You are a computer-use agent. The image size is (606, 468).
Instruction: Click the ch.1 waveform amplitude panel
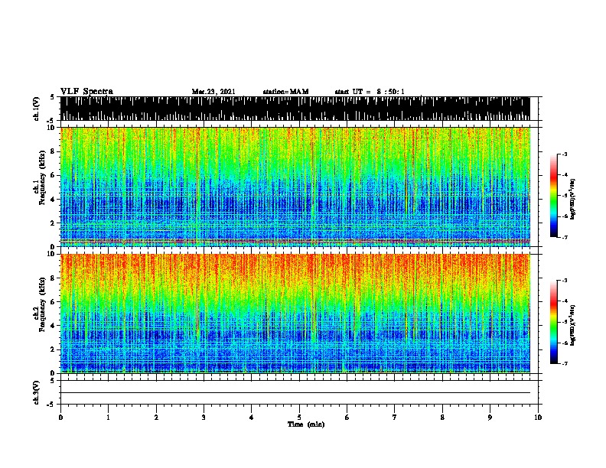point(295,109)
